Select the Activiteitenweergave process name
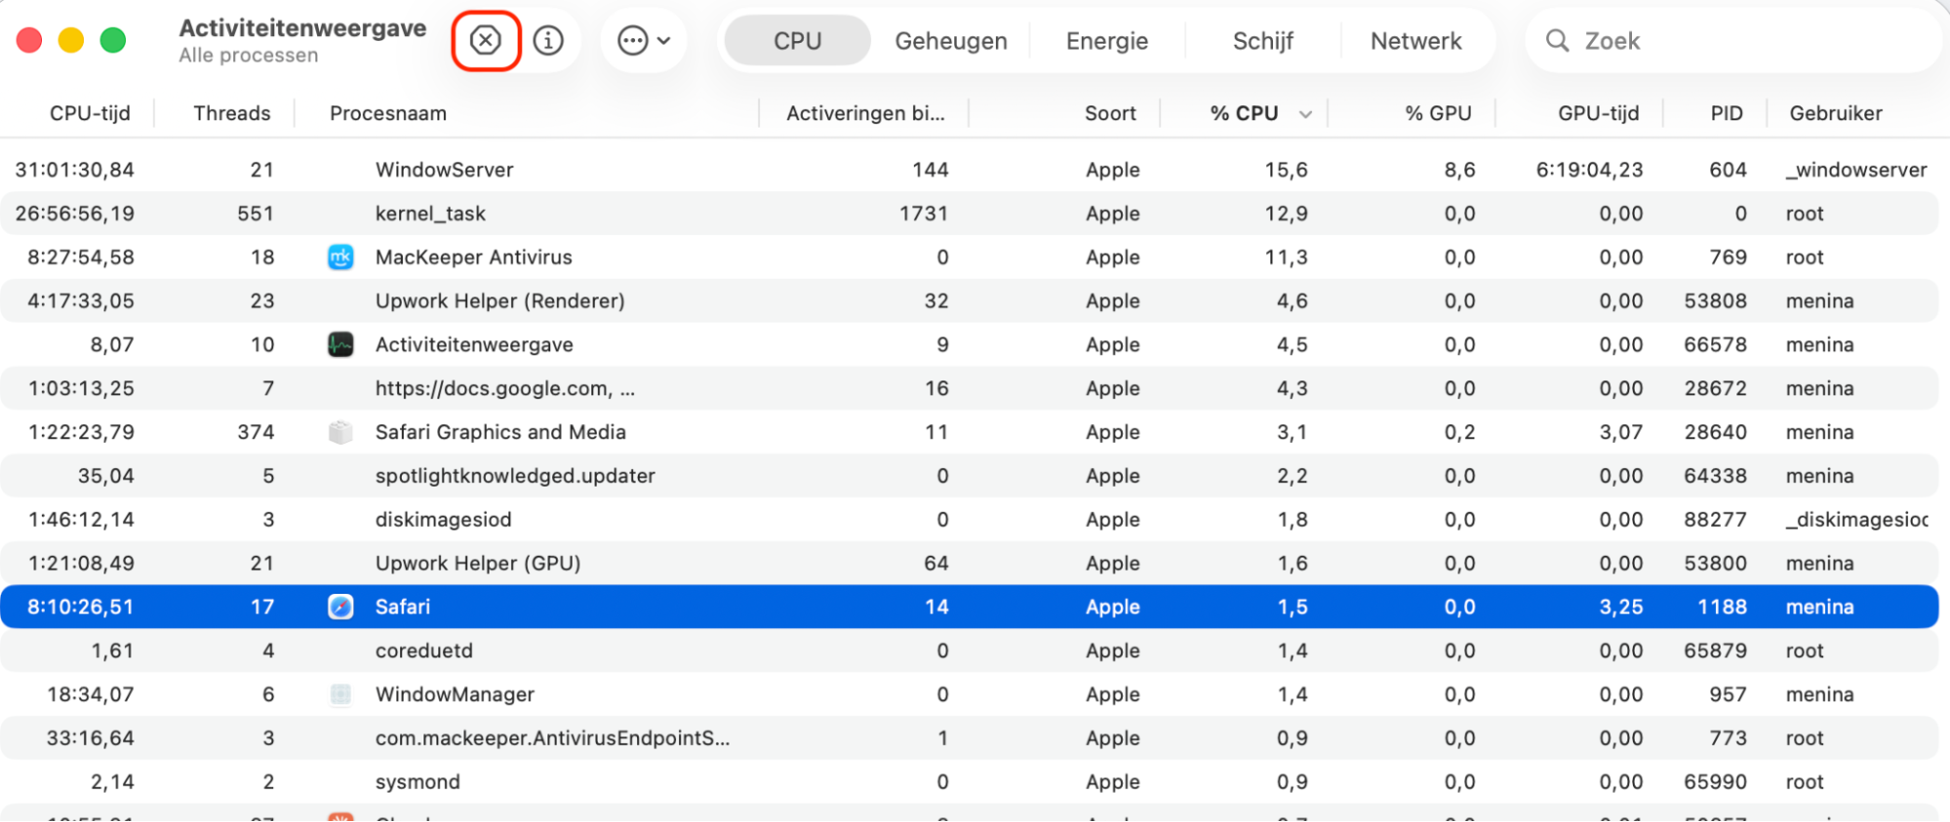 coord(474,344)
